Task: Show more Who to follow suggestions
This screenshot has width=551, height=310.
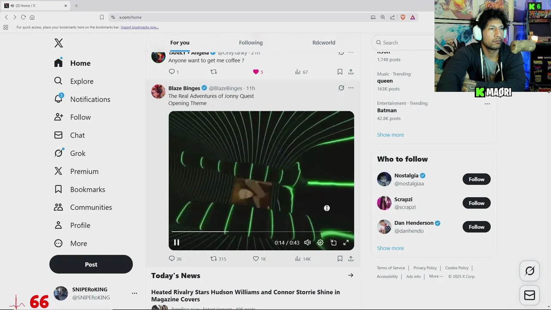Action: (390, 248)
